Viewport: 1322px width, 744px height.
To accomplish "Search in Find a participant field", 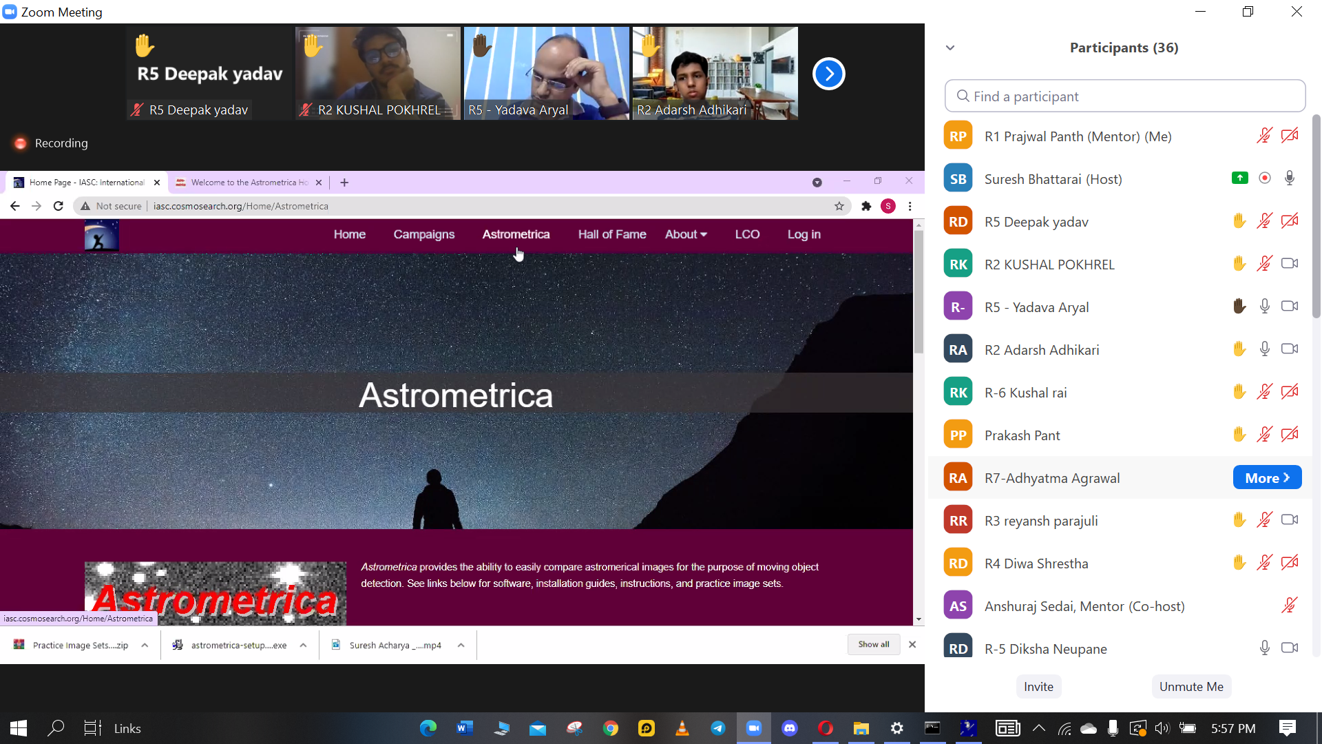I will click(x=1125, y=96).
